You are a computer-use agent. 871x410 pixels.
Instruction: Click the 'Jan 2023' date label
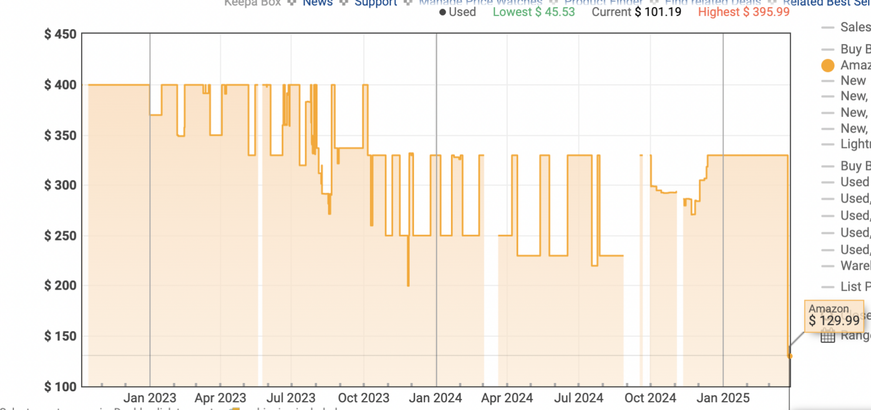[x=149, y=398]
